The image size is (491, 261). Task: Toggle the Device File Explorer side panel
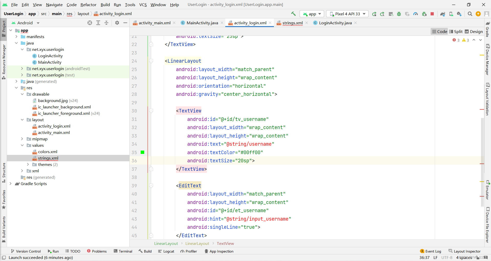pyautogui.click(x=487, y=225)
